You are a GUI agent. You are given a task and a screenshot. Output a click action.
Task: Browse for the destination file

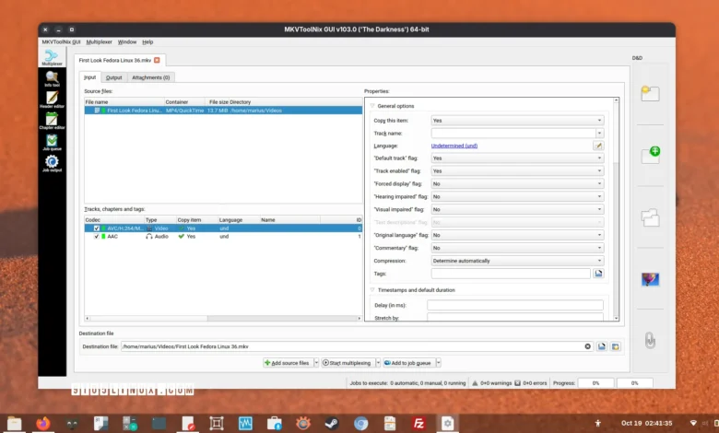tap(602, 346)
